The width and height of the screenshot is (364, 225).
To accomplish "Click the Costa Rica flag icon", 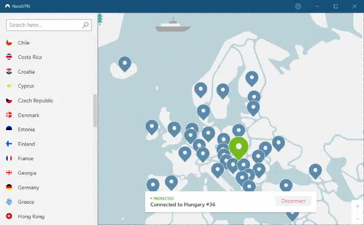I will (9, 57).
